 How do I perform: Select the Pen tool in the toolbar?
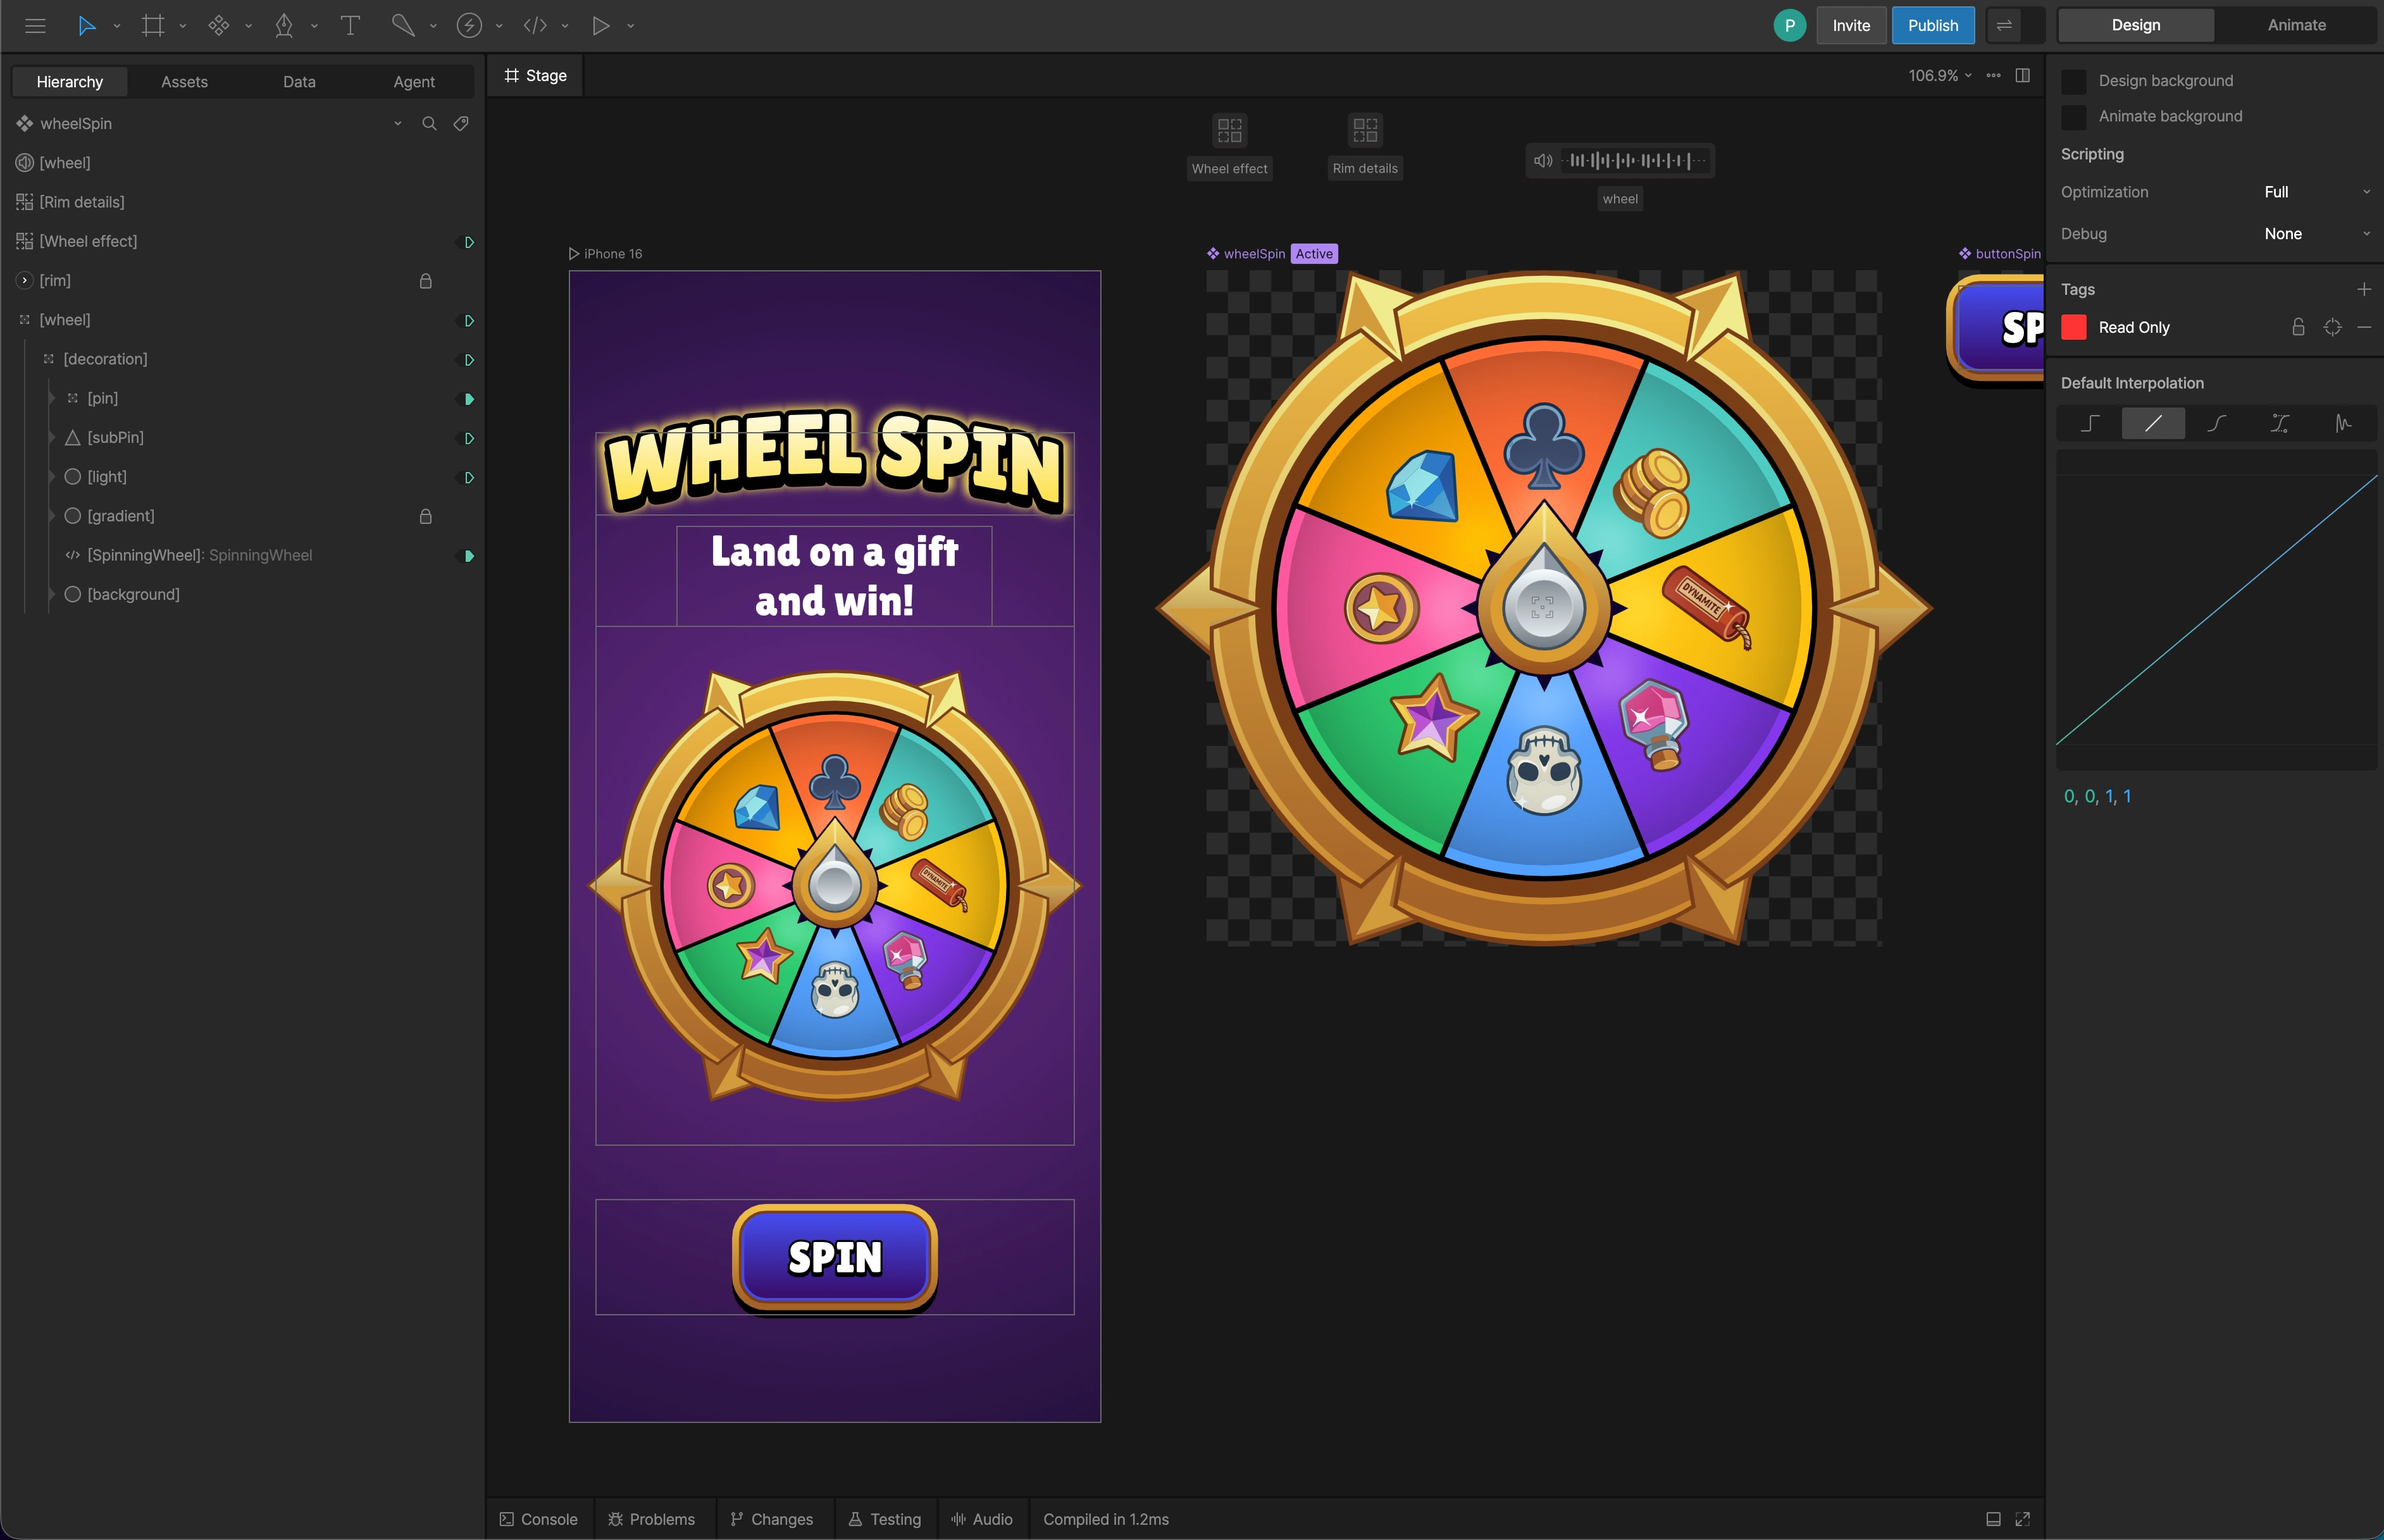[285, 25]
